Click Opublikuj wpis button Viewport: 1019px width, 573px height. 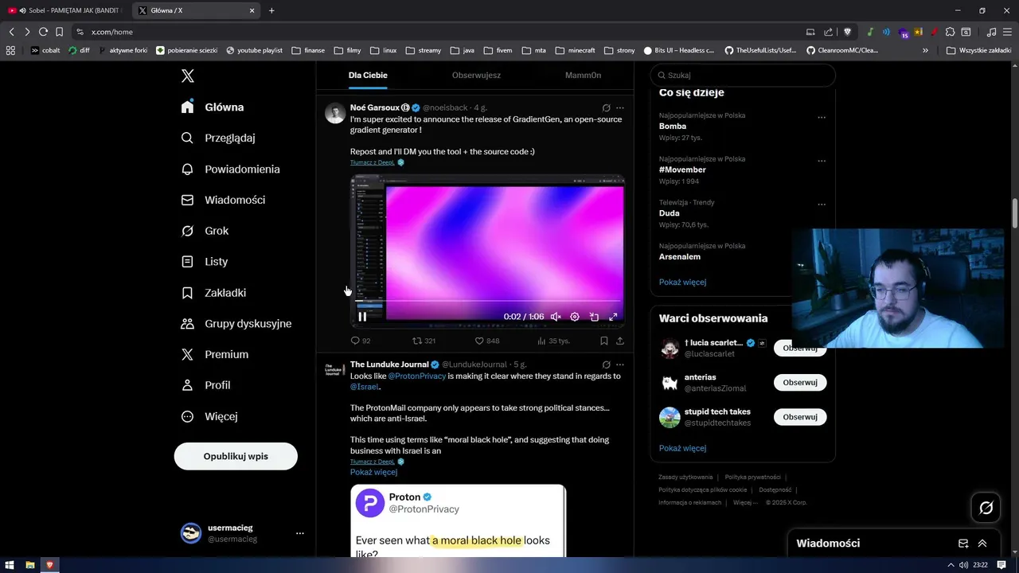pyautogui.click(x=236, y=456)
